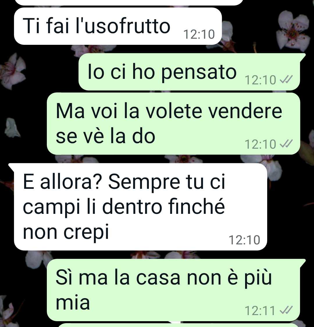
Task: Tap the double-check ticks beside the 12:11 timestamp
Action: point(286,310)
